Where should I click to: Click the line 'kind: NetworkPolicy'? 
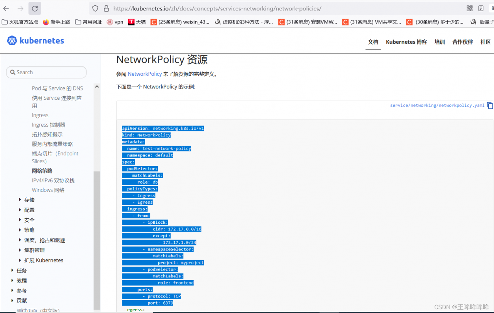click(146, 135)
